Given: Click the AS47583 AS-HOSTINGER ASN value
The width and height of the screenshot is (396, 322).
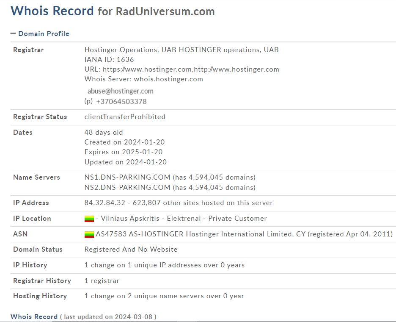Looking at the screenshot, I should point(244,234).
